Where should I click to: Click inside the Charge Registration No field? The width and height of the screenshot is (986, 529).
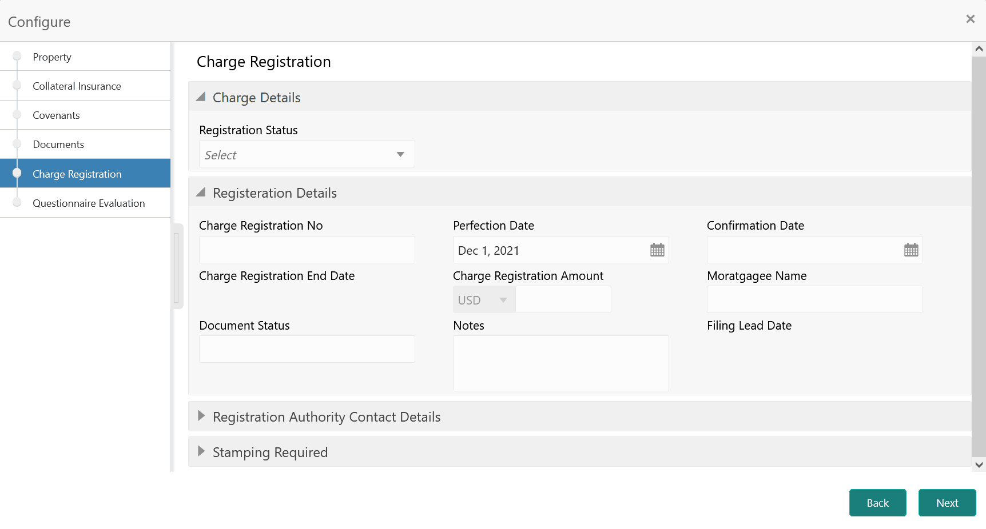[307, 250]
